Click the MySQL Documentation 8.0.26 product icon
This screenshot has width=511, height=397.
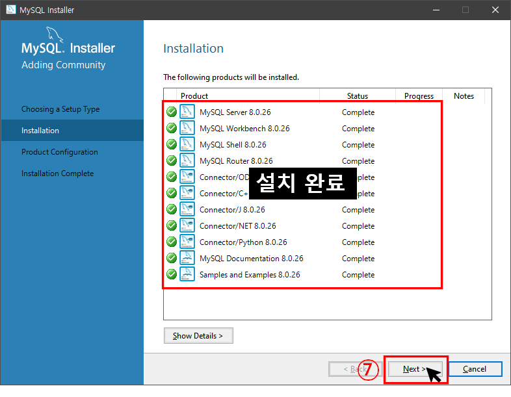click(187, 258)
